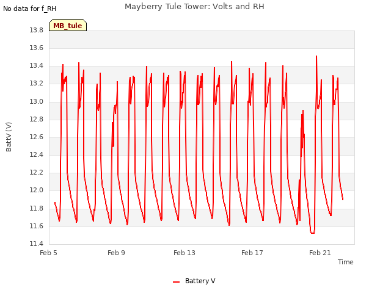Click the 'Battery V' legend label
Viewport: 391px width, 293px height.
point(200,281)
